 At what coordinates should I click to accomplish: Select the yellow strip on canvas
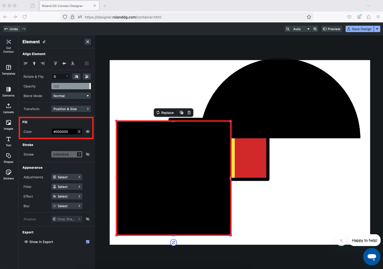[x=233, y=158]
